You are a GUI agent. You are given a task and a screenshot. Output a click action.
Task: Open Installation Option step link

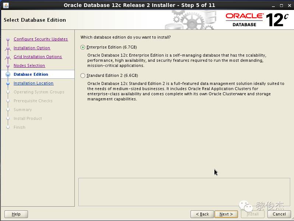coord(32,48)
